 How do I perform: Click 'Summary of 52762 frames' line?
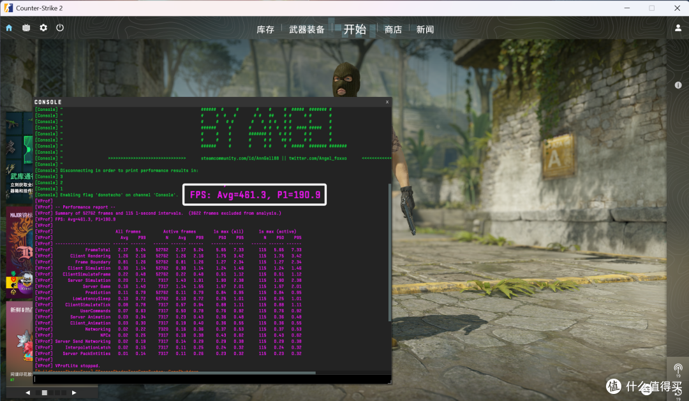[168, 213]
